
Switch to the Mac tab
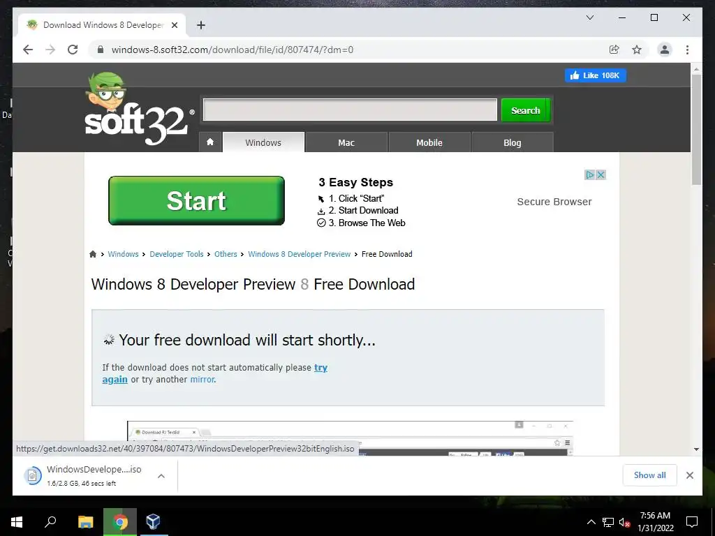click(346, 142)
